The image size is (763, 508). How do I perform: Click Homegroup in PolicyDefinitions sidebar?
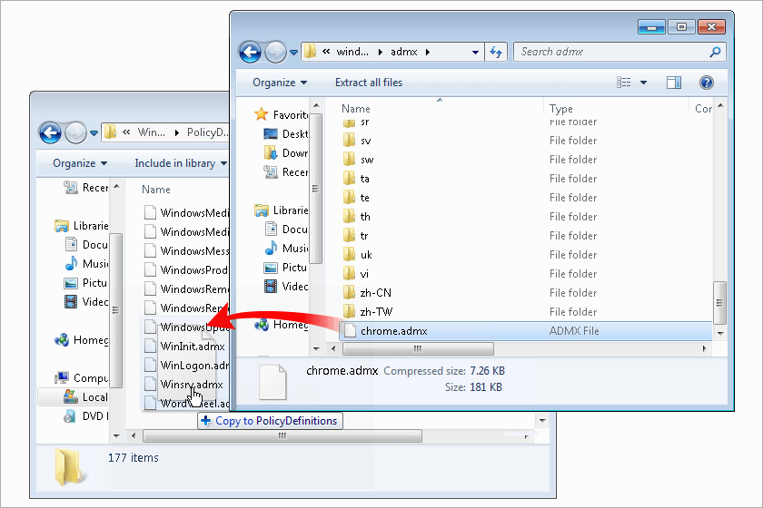pos(81,340)
